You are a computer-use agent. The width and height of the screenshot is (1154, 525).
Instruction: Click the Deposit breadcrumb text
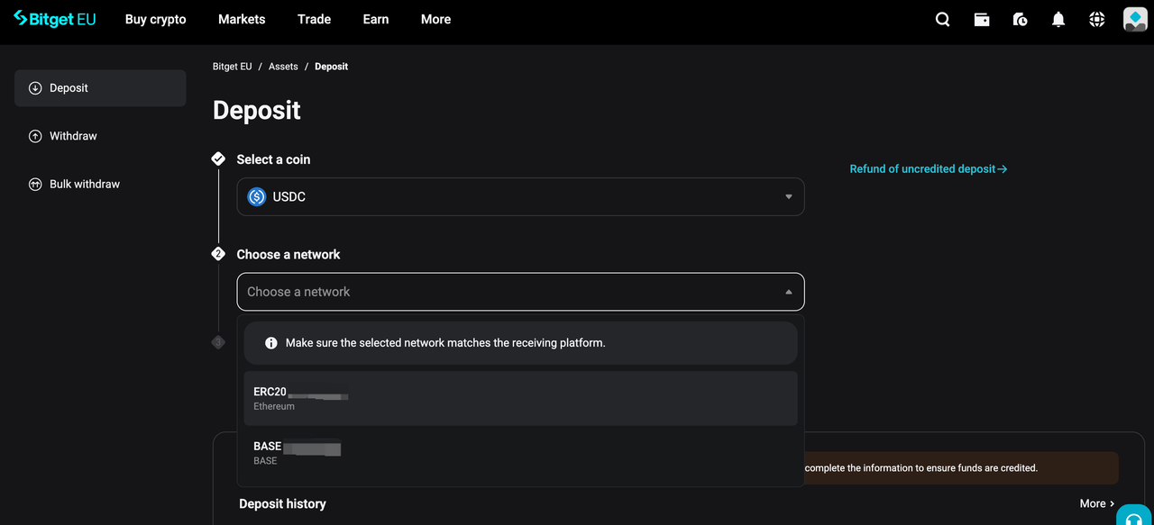[x=331, y=67]
